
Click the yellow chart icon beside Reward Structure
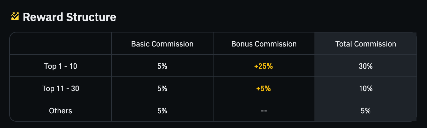click(x=15, y=16)
